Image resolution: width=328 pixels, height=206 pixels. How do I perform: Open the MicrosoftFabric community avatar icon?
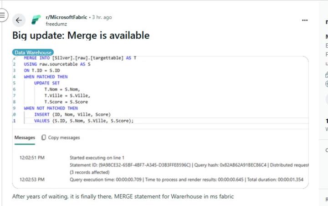click(x=36, y=20)
